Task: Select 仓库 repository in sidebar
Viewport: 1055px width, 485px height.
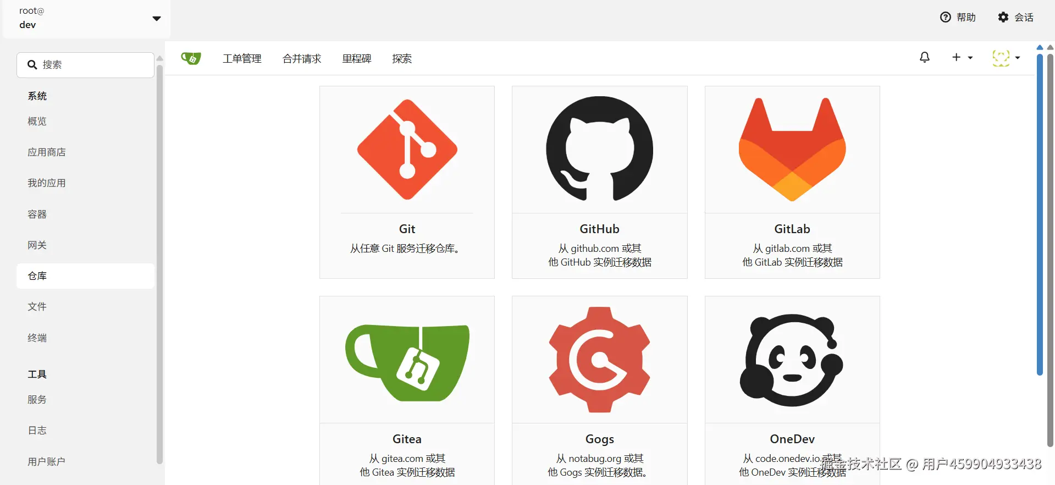Action: tap(85, 276)
